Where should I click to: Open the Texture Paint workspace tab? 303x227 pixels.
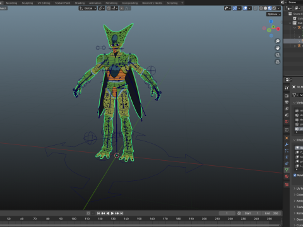tap(62, 3)
